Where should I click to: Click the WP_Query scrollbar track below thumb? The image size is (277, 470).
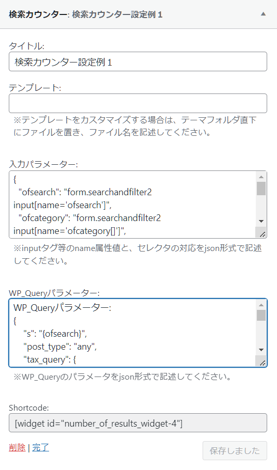261,333
